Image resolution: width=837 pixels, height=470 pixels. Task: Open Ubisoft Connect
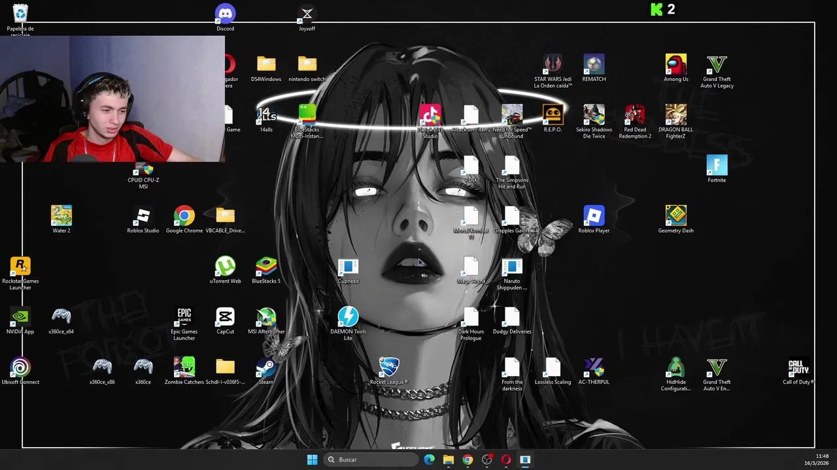(20, 371)
